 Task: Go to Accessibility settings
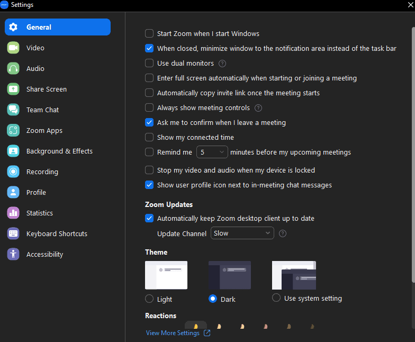[58, 254]
